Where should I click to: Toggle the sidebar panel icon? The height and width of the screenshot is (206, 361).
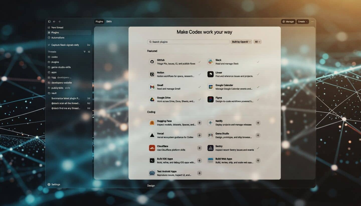coord(49,22)
